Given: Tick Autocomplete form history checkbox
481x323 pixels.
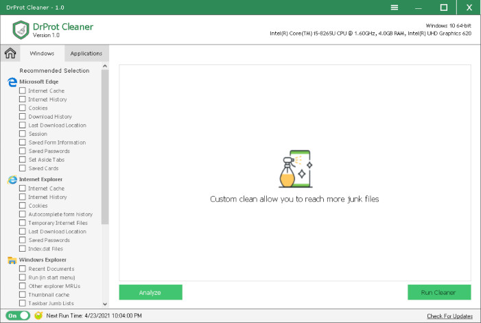Looking at the screenshot, I should (23, 213).
